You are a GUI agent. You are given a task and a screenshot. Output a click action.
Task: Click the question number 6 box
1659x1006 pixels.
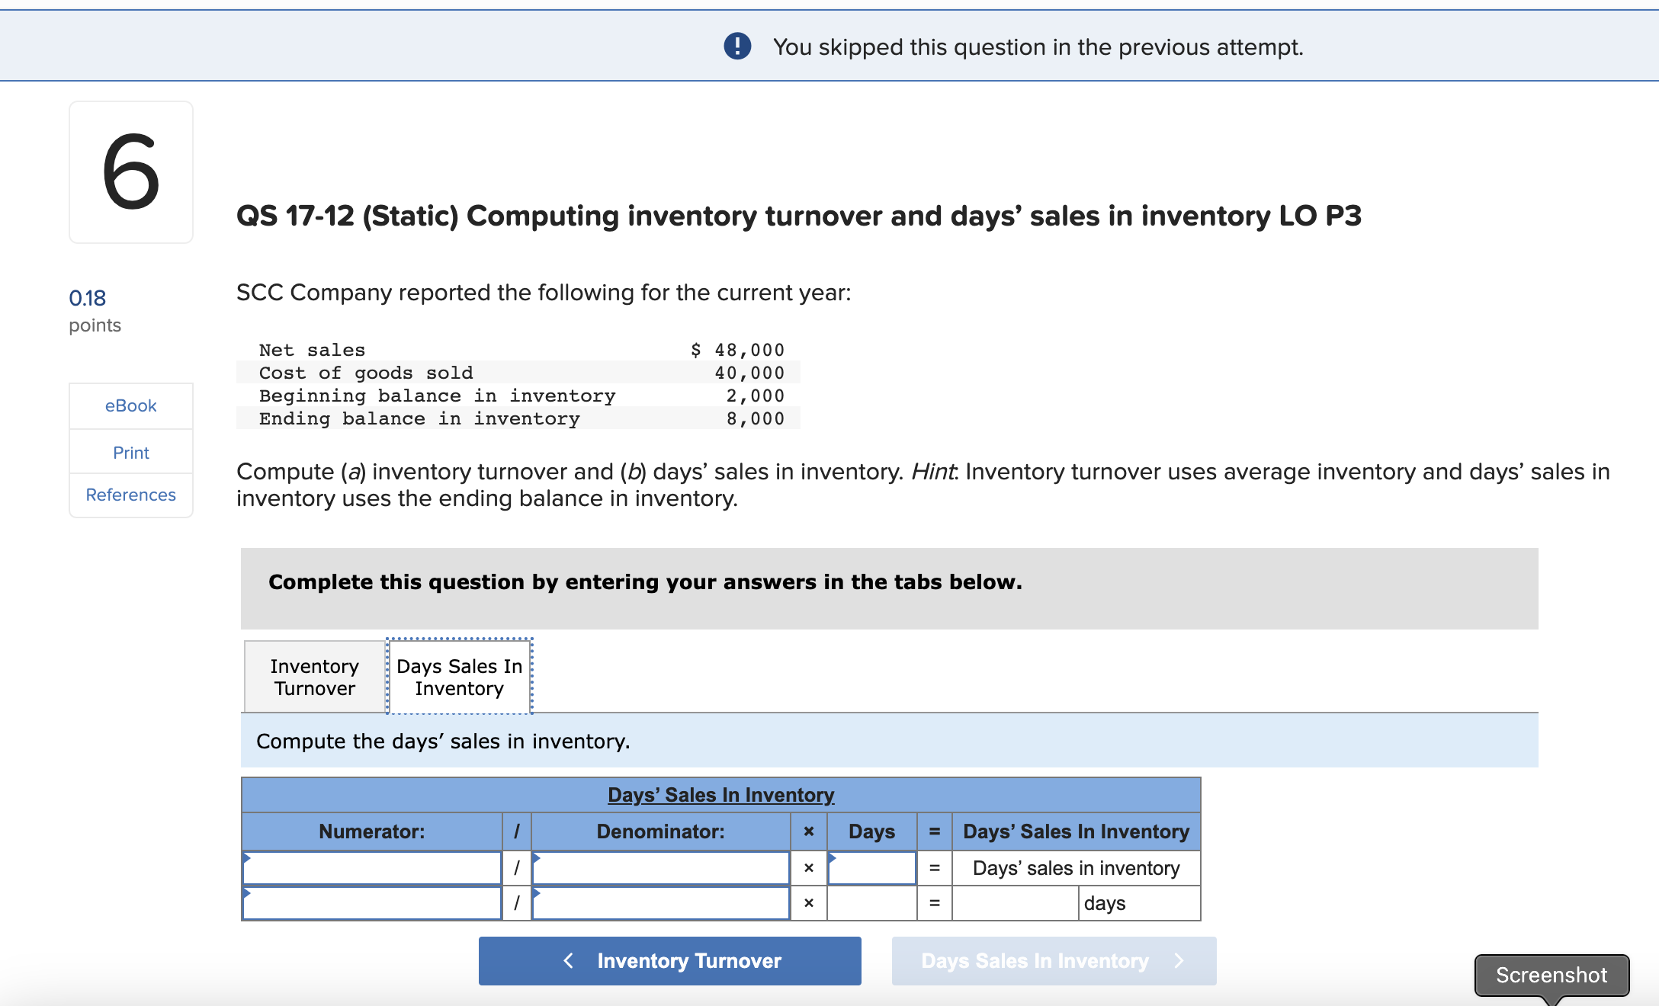[131, 172]
